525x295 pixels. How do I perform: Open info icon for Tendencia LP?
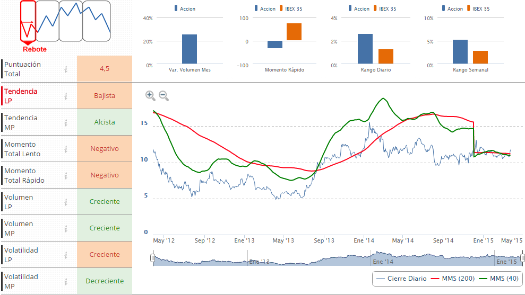point(66,96)
